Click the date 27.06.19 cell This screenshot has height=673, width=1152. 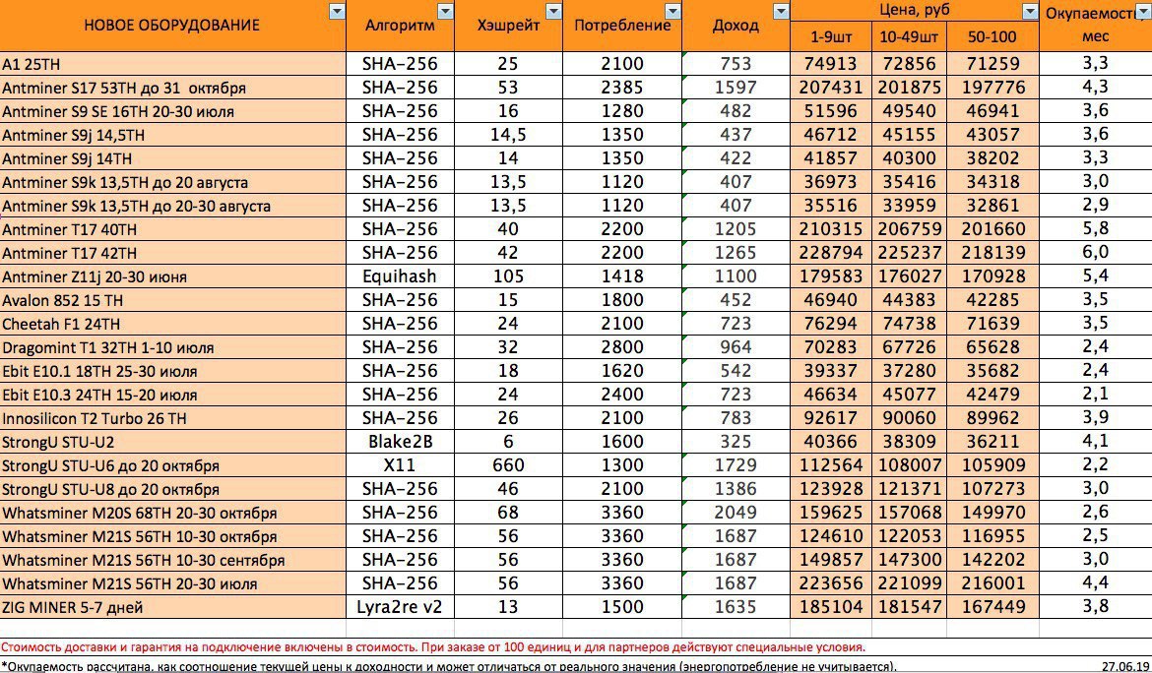(1125, 666)
